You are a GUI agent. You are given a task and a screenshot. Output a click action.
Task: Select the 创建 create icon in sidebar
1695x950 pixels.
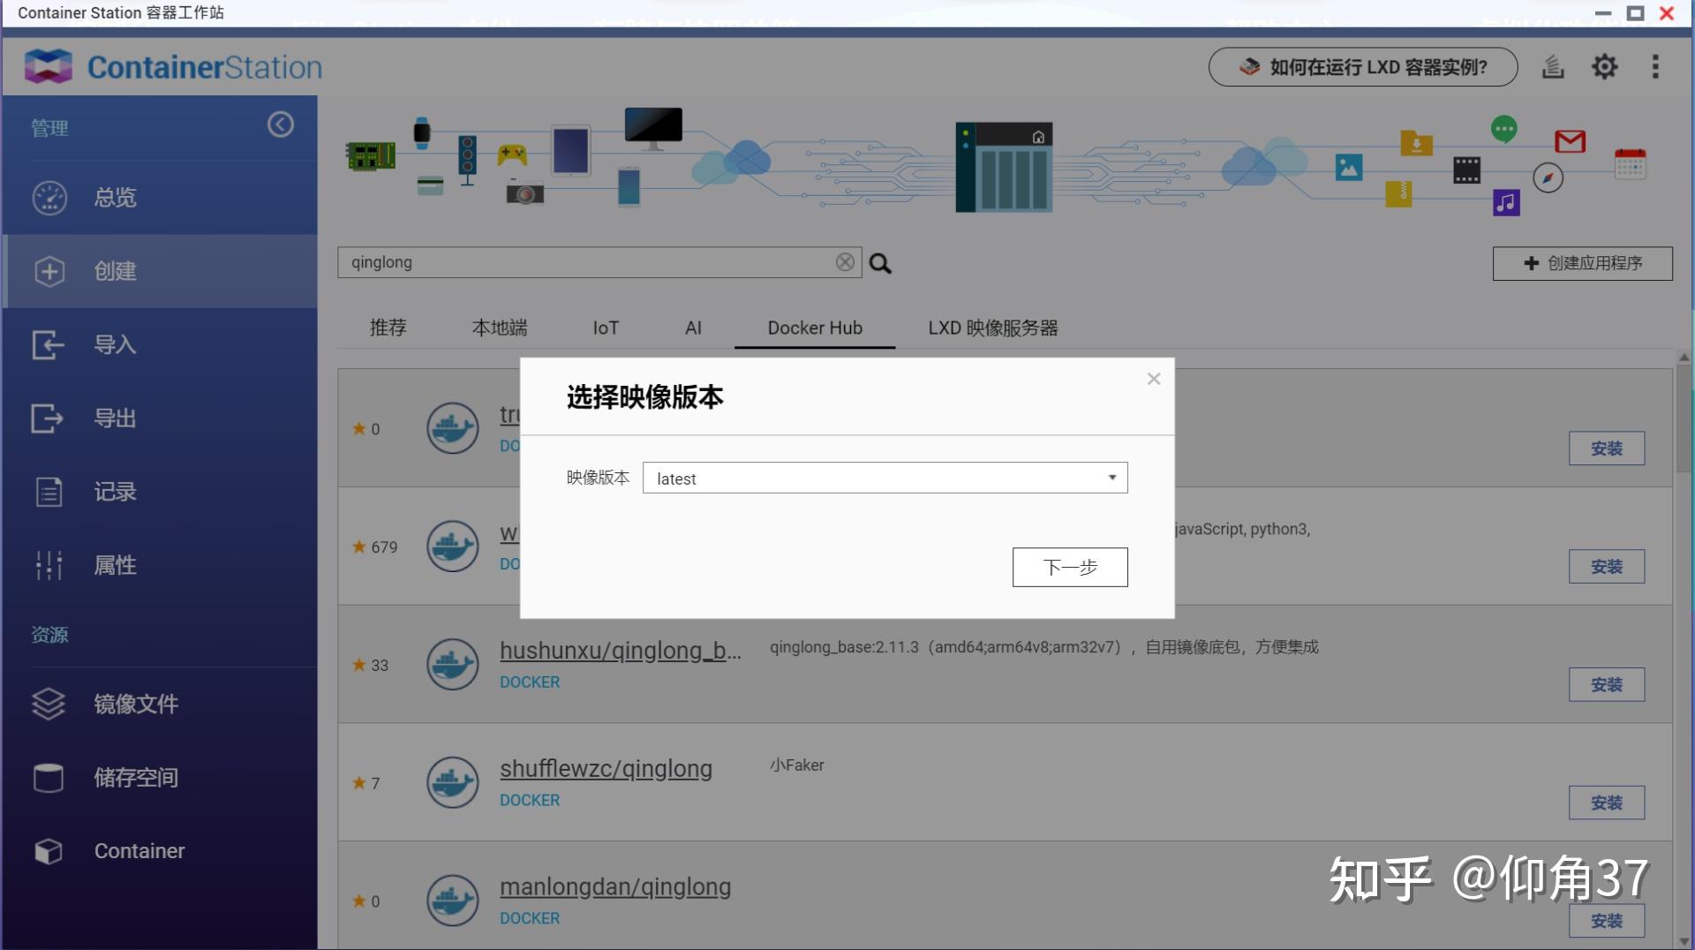coord(49,271)
